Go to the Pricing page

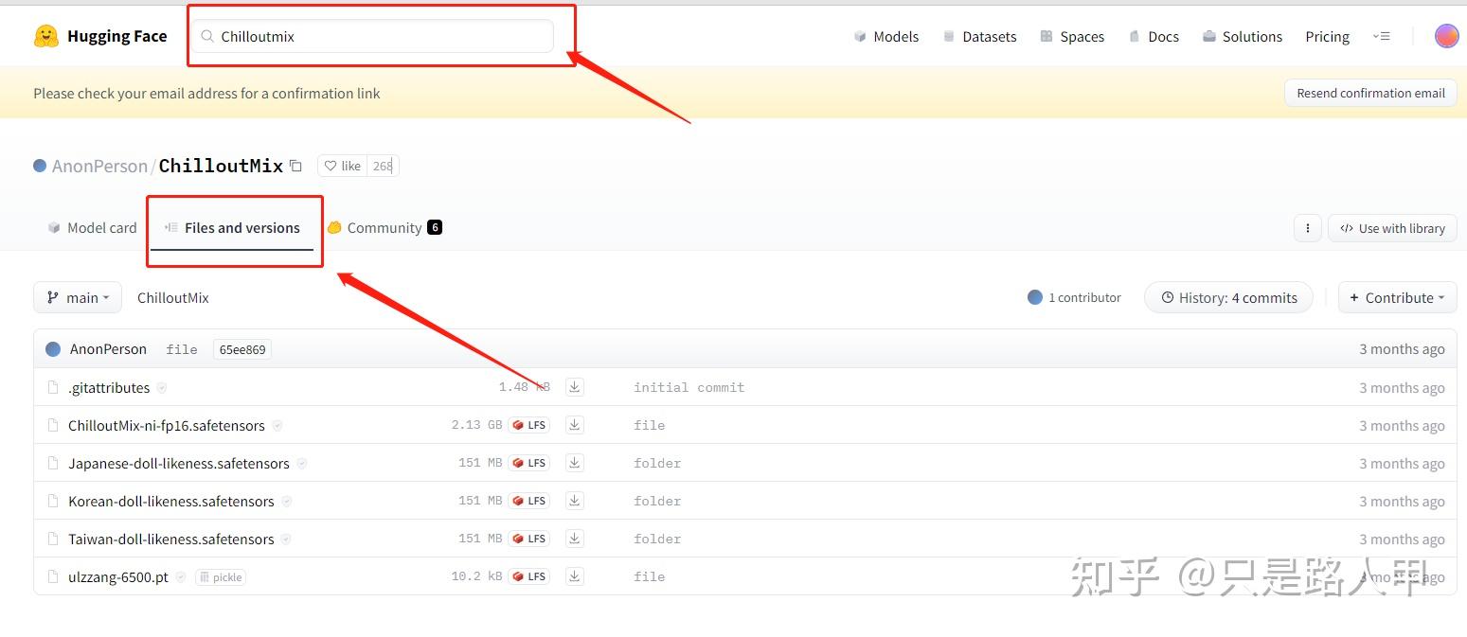[1327, 36]
